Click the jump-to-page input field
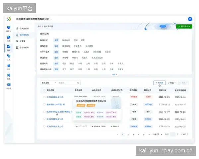 click(x=172, y=134)
